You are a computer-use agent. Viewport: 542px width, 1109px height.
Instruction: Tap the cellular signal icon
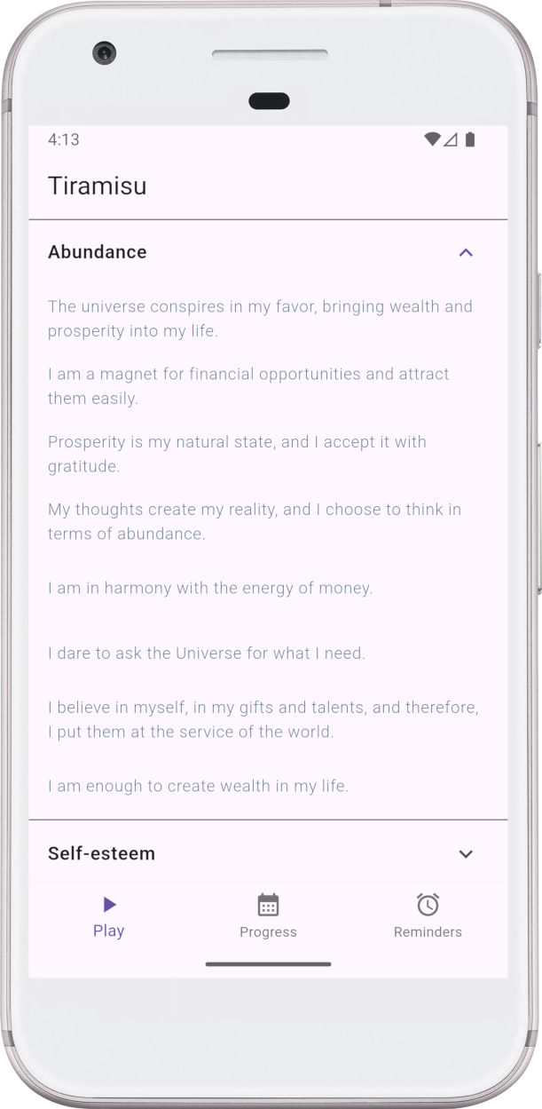point(451,139)
